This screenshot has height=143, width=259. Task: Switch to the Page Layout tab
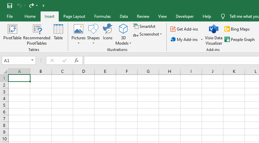coord(74,16)
